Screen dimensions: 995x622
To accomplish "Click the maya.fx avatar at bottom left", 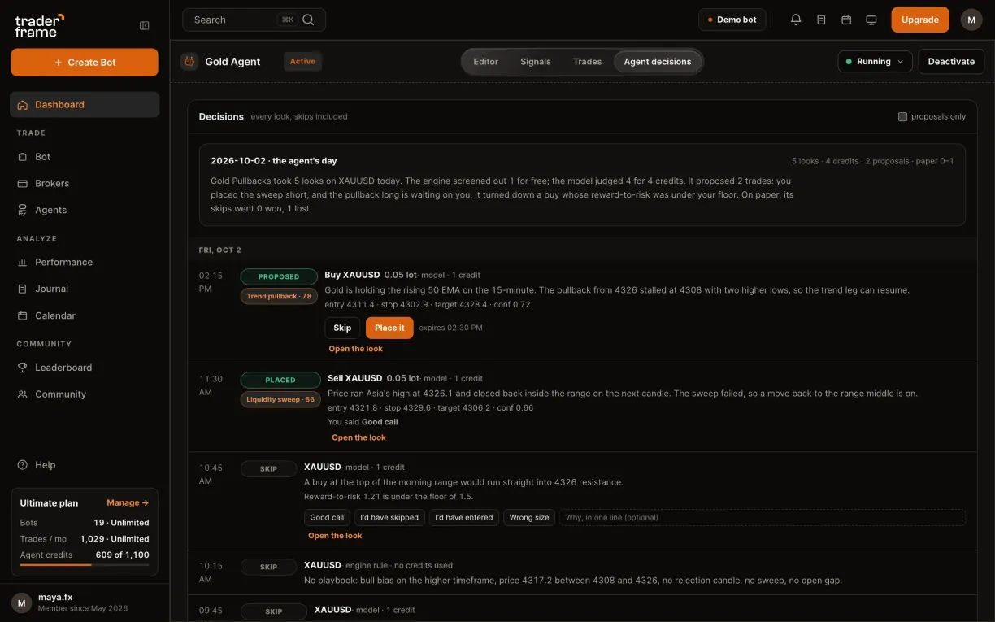I will click(22, 602).
